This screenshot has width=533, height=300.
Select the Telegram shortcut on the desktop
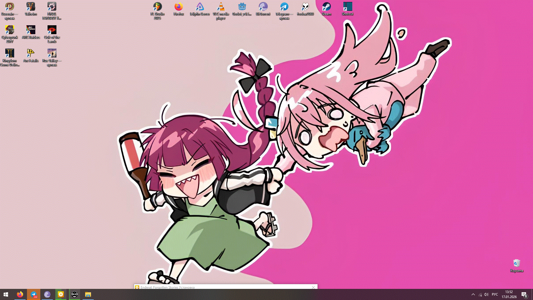pyautogui.click(x=284, y=11)
